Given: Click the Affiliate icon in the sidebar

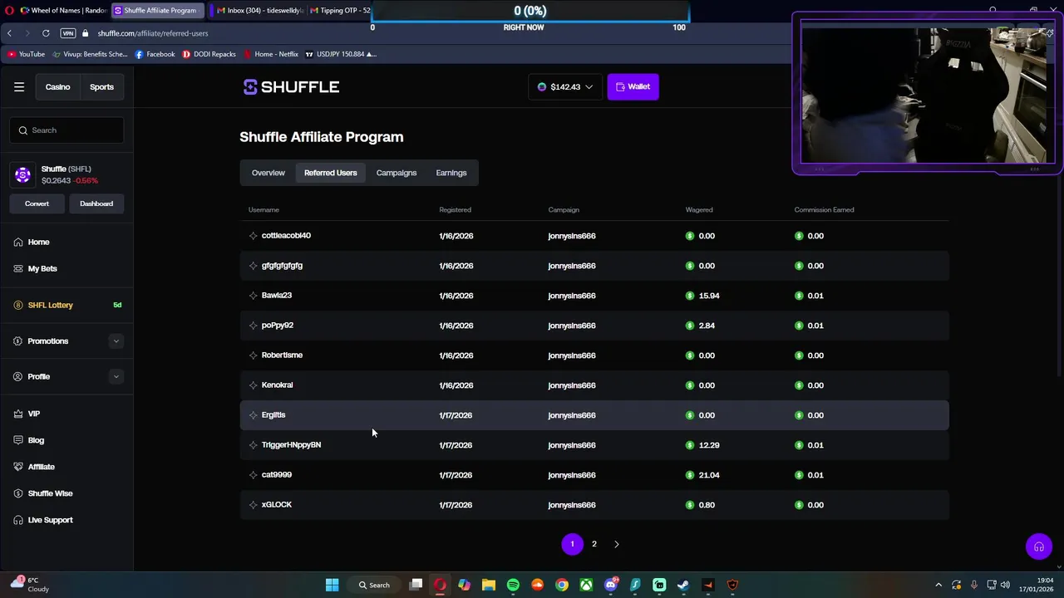Looking at the screenshot, I should tap(18, 467).
